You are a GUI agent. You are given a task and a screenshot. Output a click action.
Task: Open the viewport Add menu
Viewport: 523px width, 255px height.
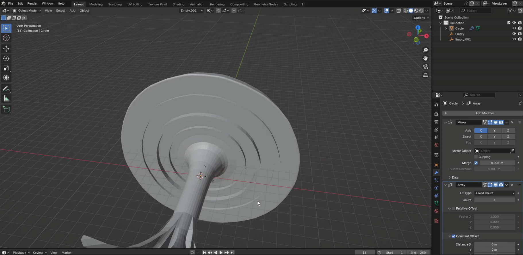[x=72, y=11]
